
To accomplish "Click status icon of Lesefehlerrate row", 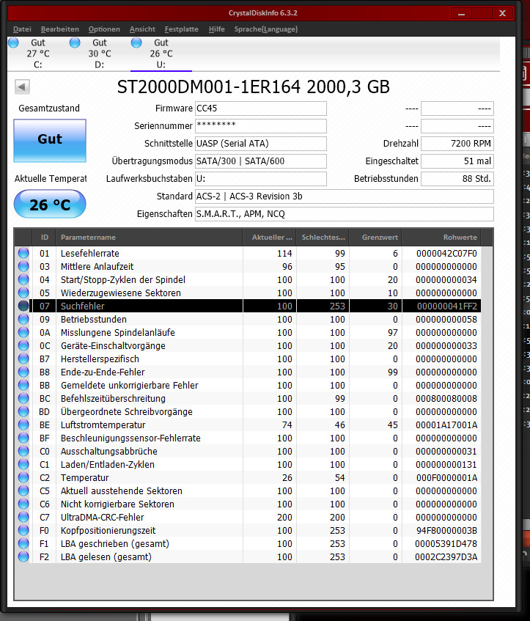I will [x=23, y=253].
